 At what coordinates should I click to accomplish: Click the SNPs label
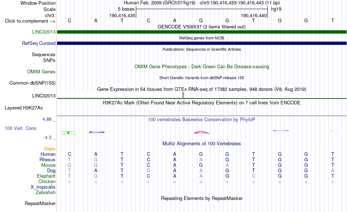pos(49,60)
